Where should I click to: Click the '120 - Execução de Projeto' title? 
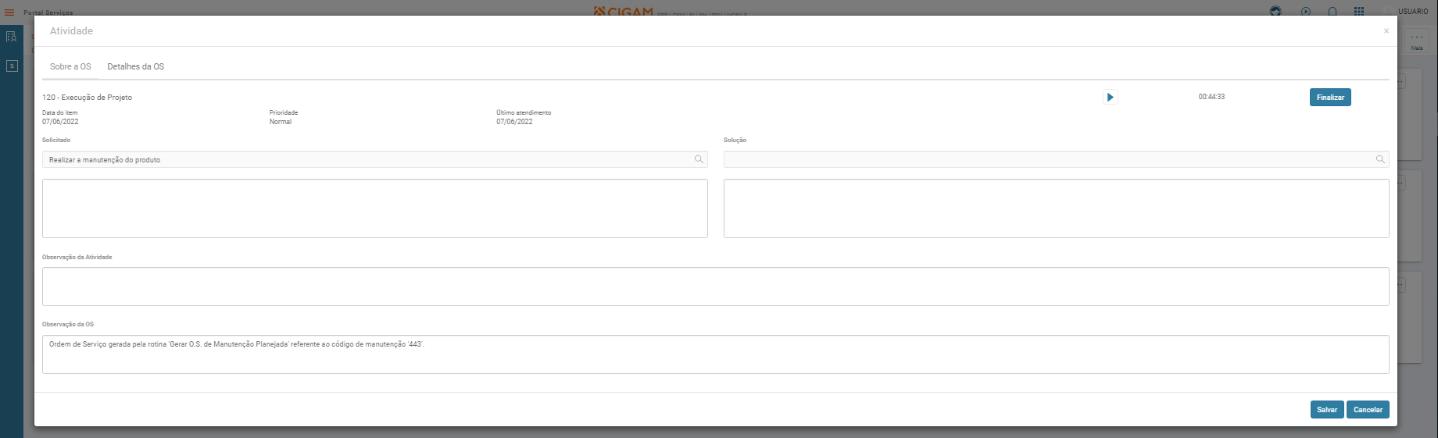pos(88,98)
